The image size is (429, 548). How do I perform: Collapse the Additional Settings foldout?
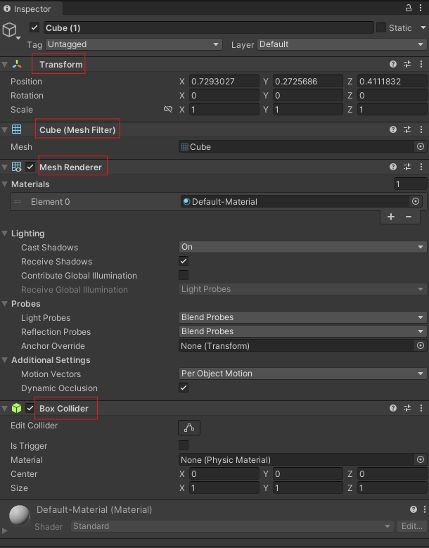[x=4, y=359]
